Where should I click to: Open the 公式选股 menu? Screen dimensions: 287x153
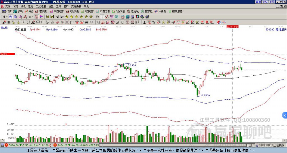click(x=41, y=6)
